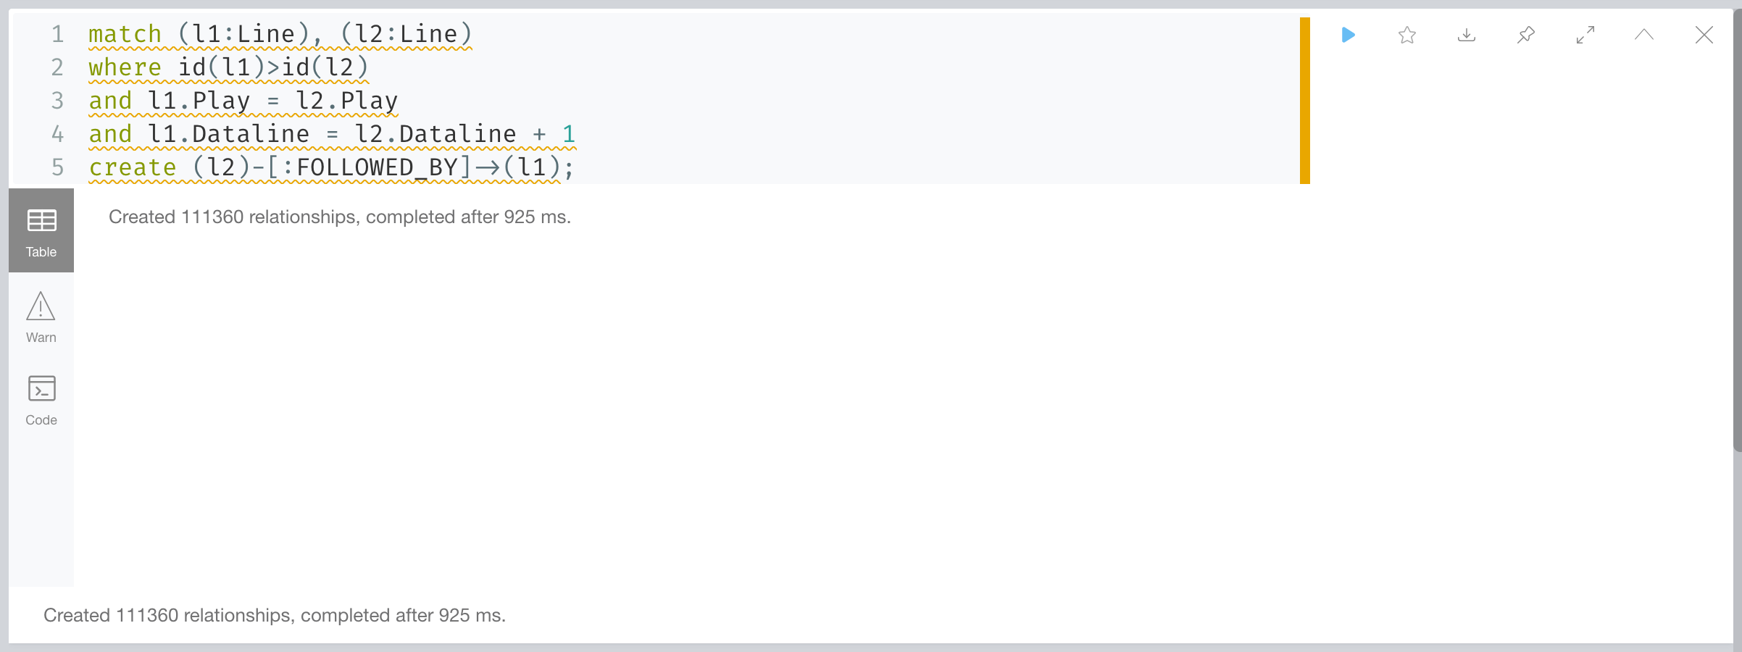The image size is (1742, 652).
Task: Click the right-side vertical scrollbar
Action: point(1738,230)
